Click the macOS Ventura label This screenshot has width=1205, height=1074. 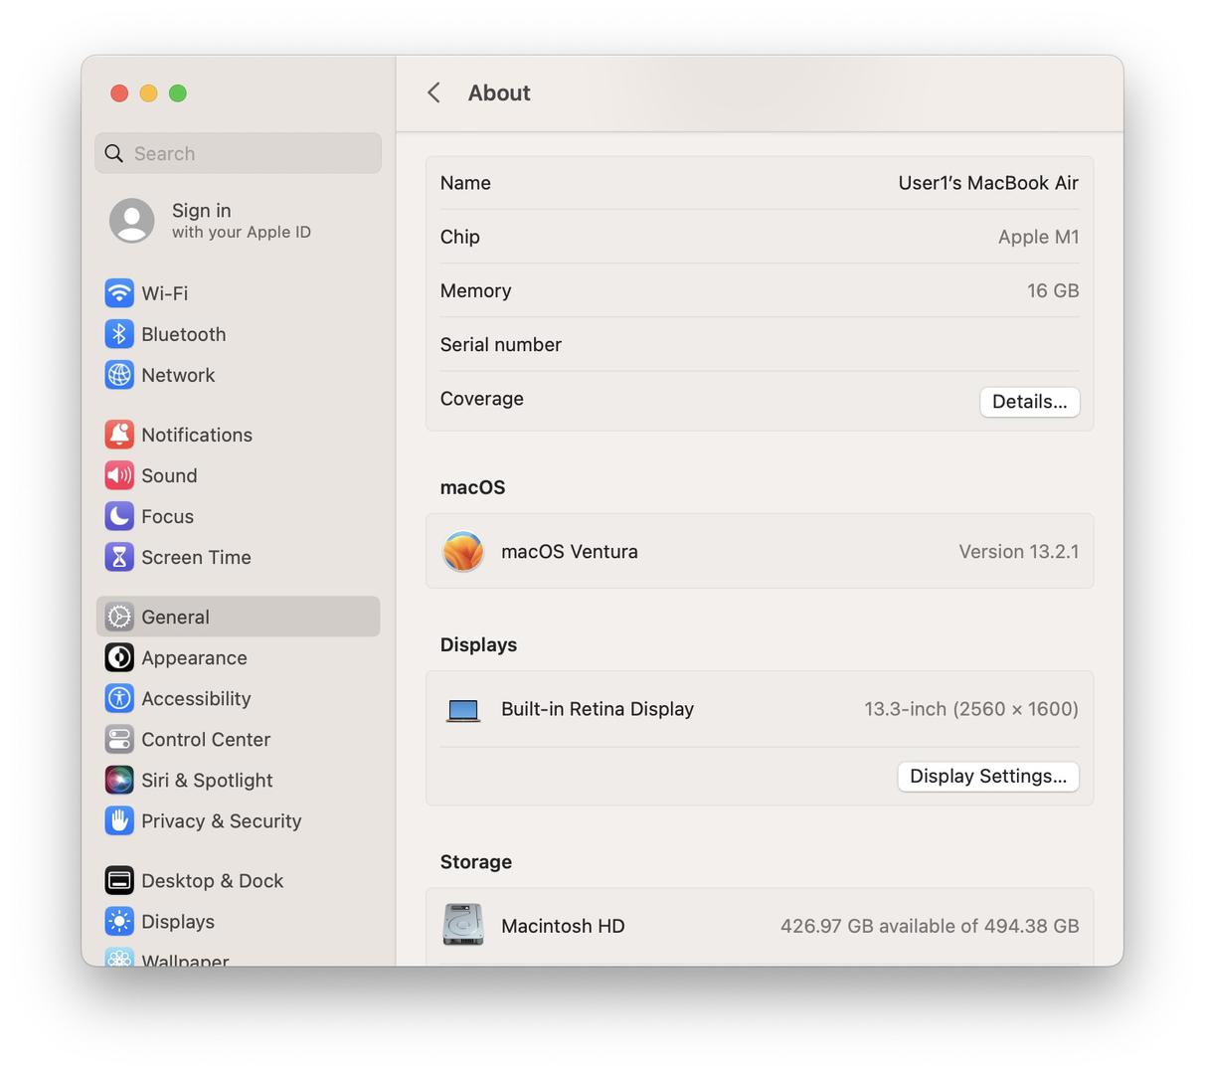[x=570, y=551]
